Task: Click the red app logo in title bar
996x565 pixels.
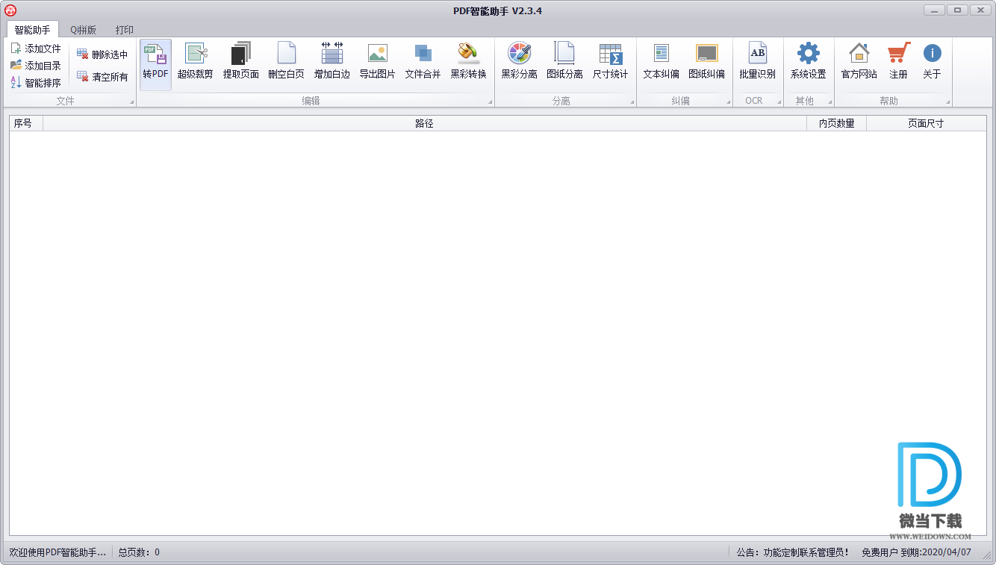Action: 10,10
